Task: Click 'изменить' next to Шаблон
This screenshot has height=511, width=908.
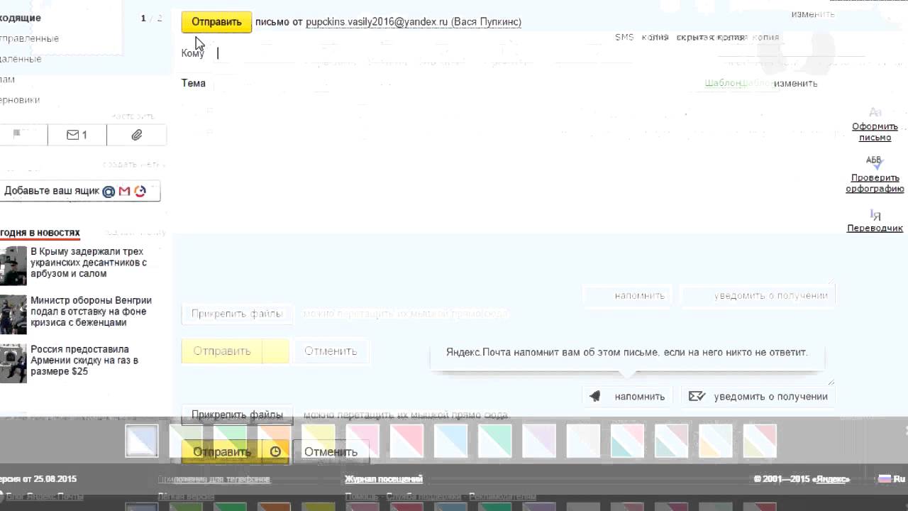Action: pos(795,84)
